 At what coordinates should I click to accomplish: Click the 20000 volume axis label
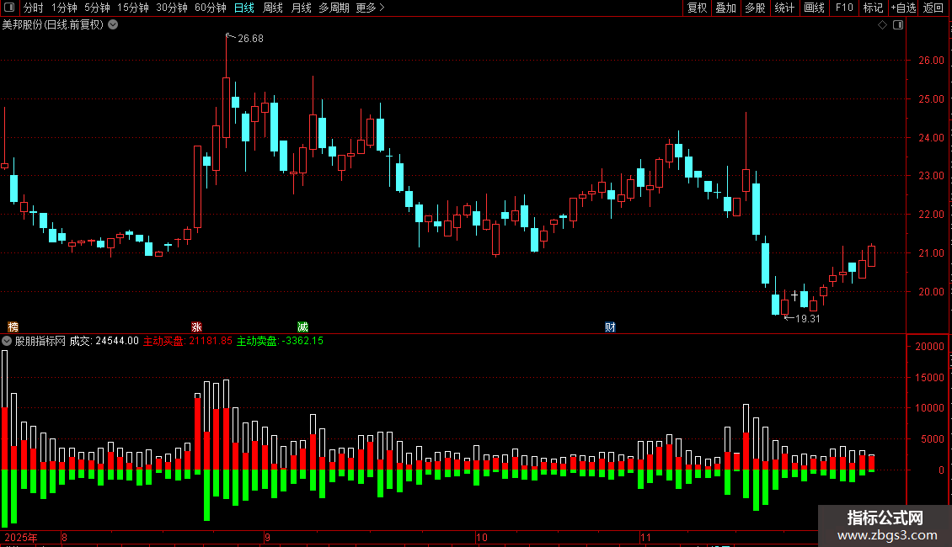click(x=929, y=346)
